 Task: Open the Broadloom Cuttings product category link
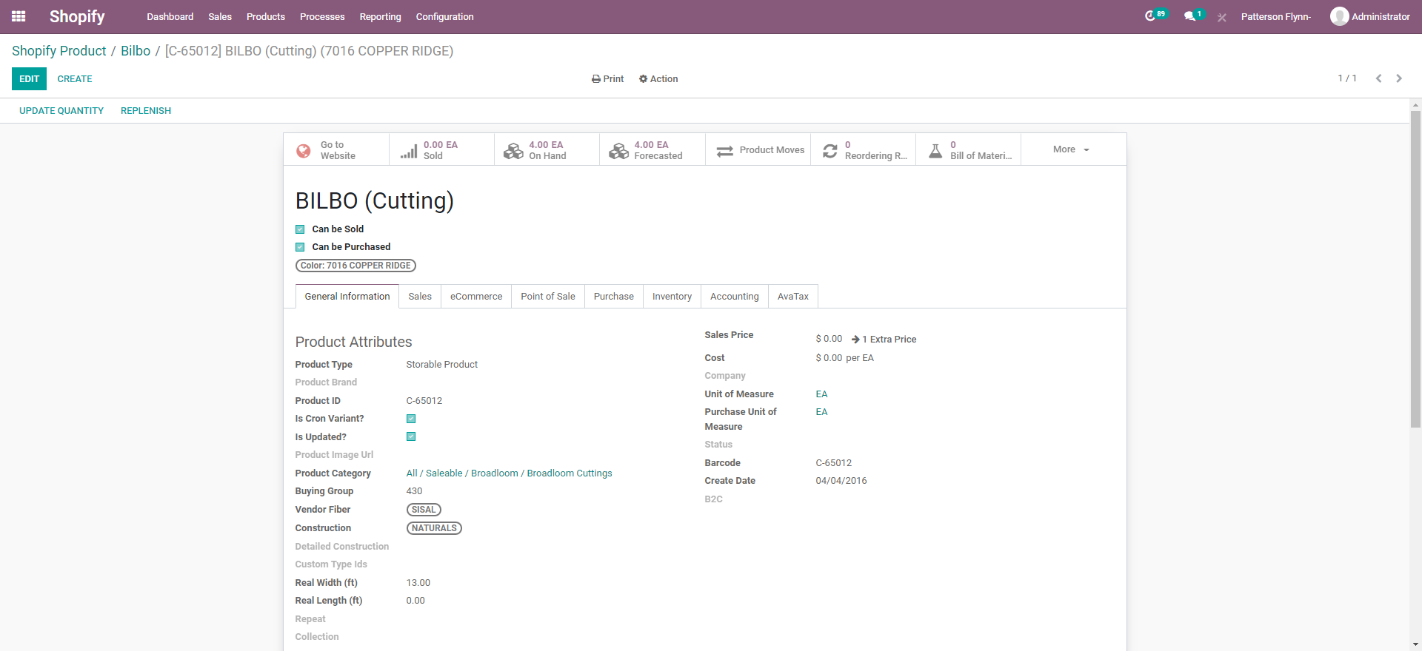pos(510,473)
